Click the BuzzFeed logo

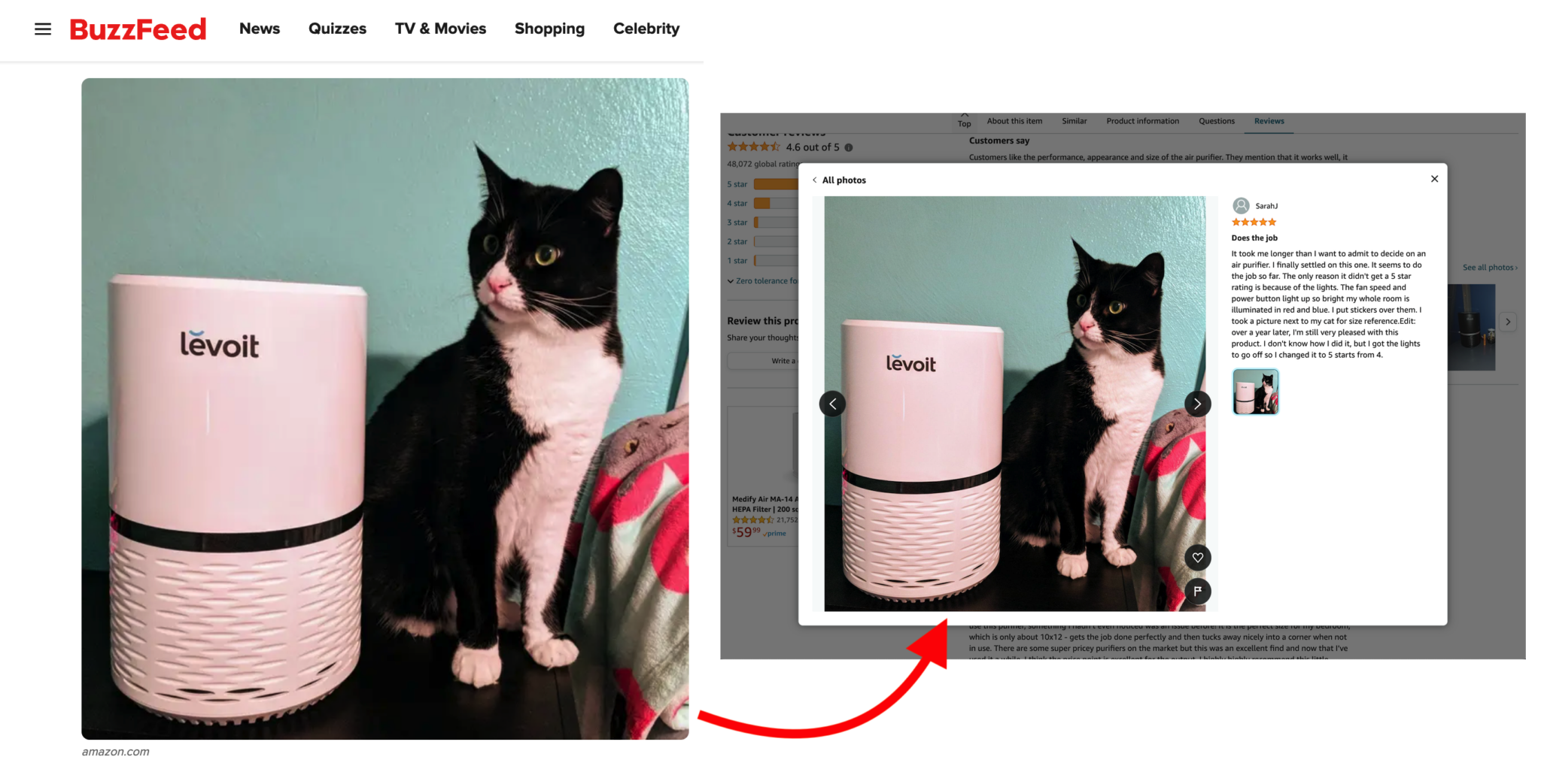138,29
